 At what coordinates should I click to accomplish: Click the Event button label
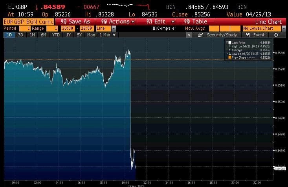[x=259, y=35]
